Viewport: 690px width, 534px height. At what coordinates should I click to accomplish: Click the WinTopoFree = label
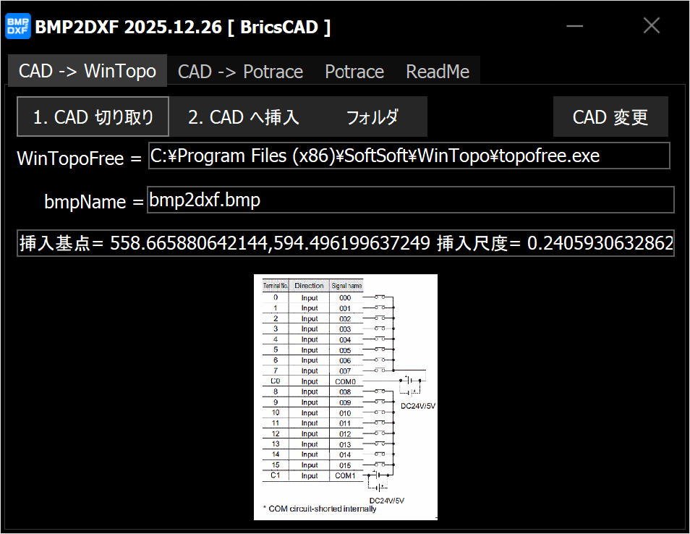80,158
